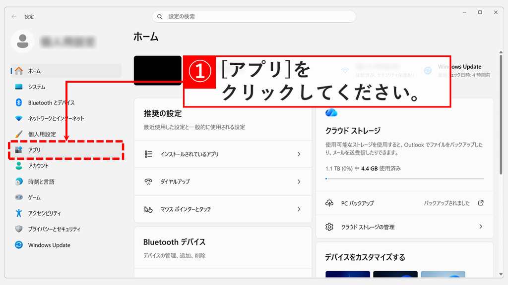Select アプリ in the sidebar
The image size is (508, 285).
(66, 149)
